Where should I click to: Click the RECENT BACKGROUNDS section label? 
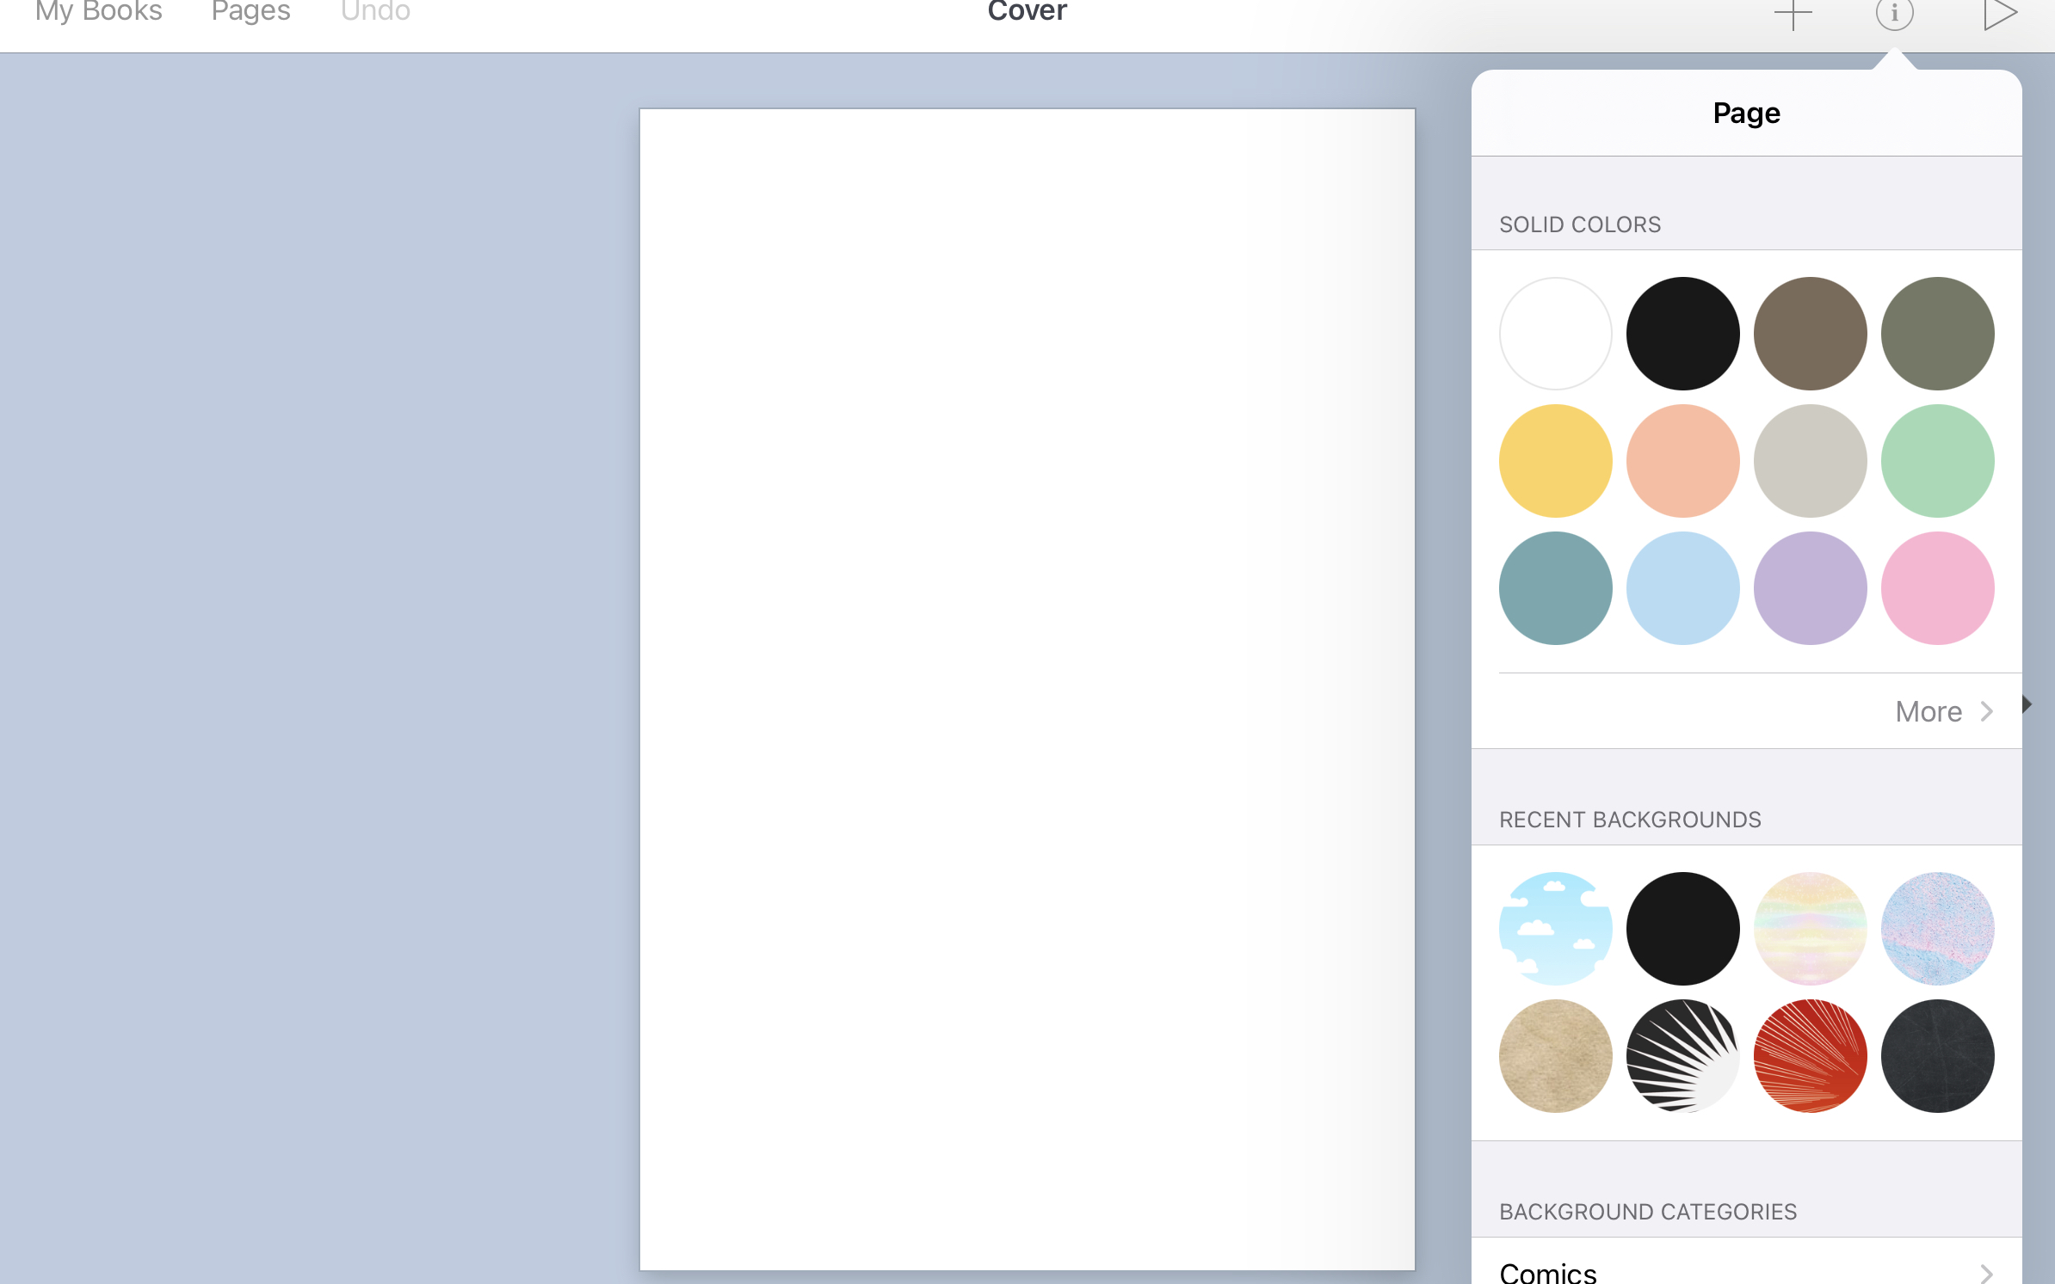1630,820
